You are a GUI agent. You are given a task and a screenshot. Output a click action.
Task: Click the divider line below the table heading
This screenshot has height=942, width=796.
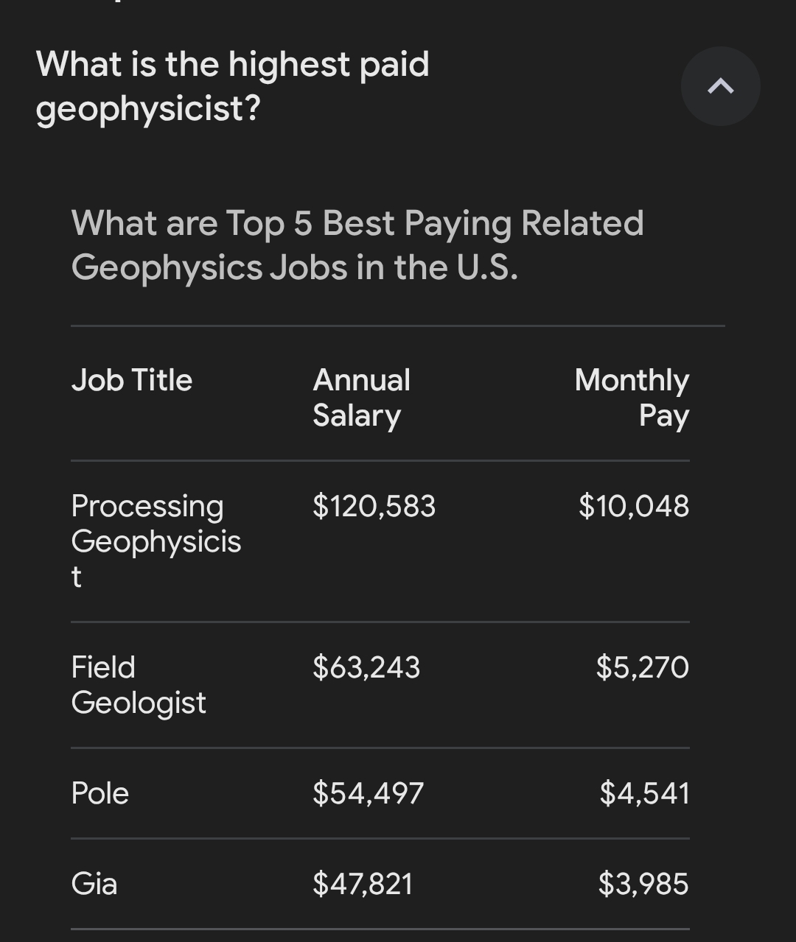(398, 326)
